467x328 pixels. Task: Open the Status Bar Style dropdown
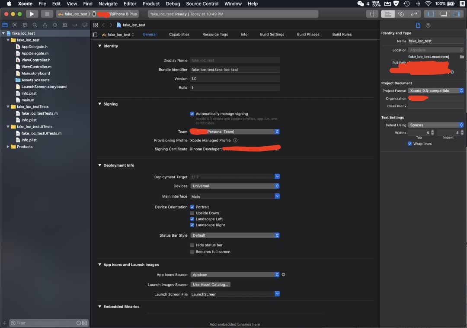tap(235, 235)
